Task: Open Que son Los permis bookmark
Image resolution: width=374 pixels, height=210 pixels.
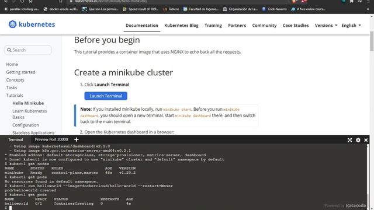Action: point(101,9)
